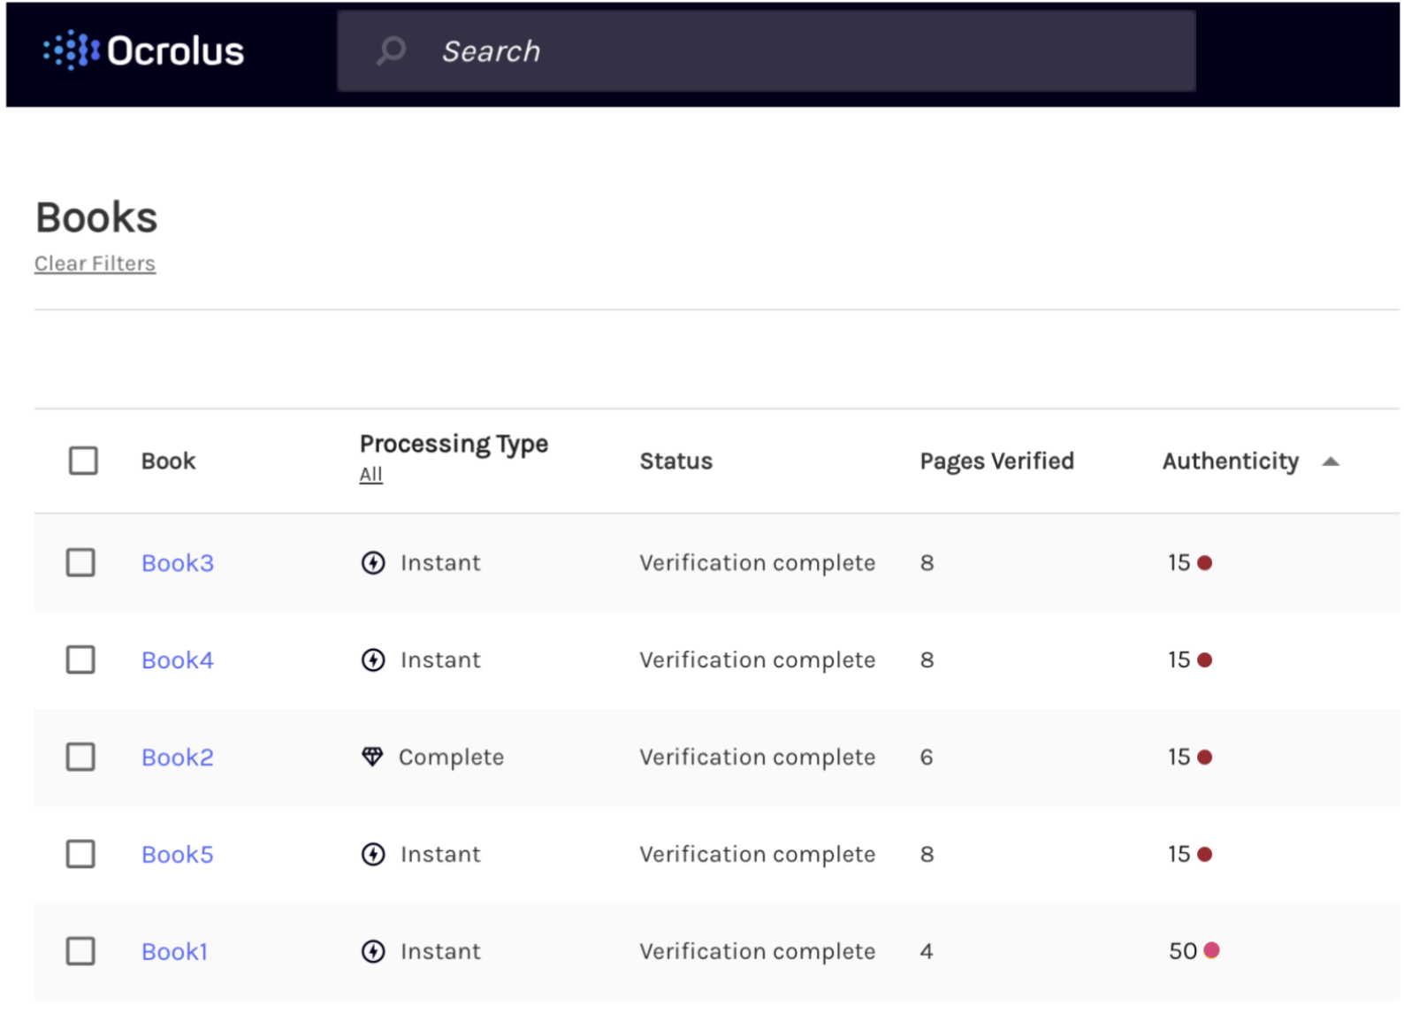Viewport: 1404px width, 1013px height.
Task: Click Book1's 'Instant' processing type text
Action: coord(440,952)
